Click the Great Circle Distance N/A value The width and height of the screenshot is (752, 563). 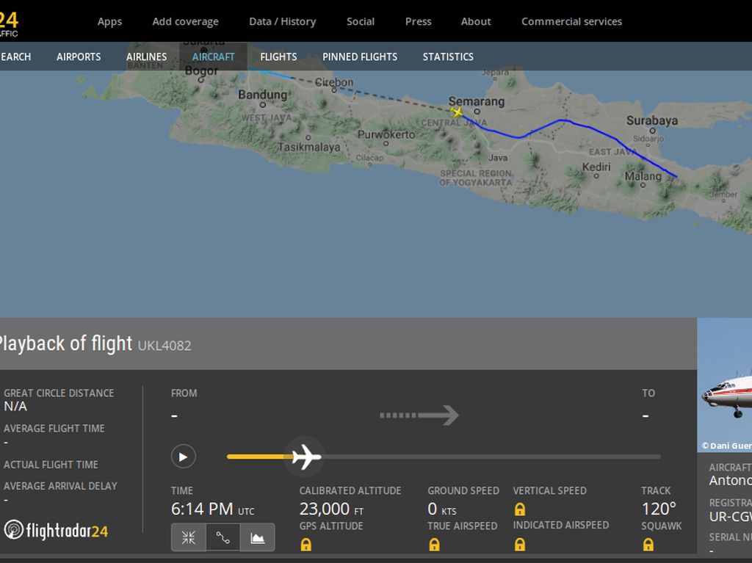pyautogui.click(x=15, y=406)
